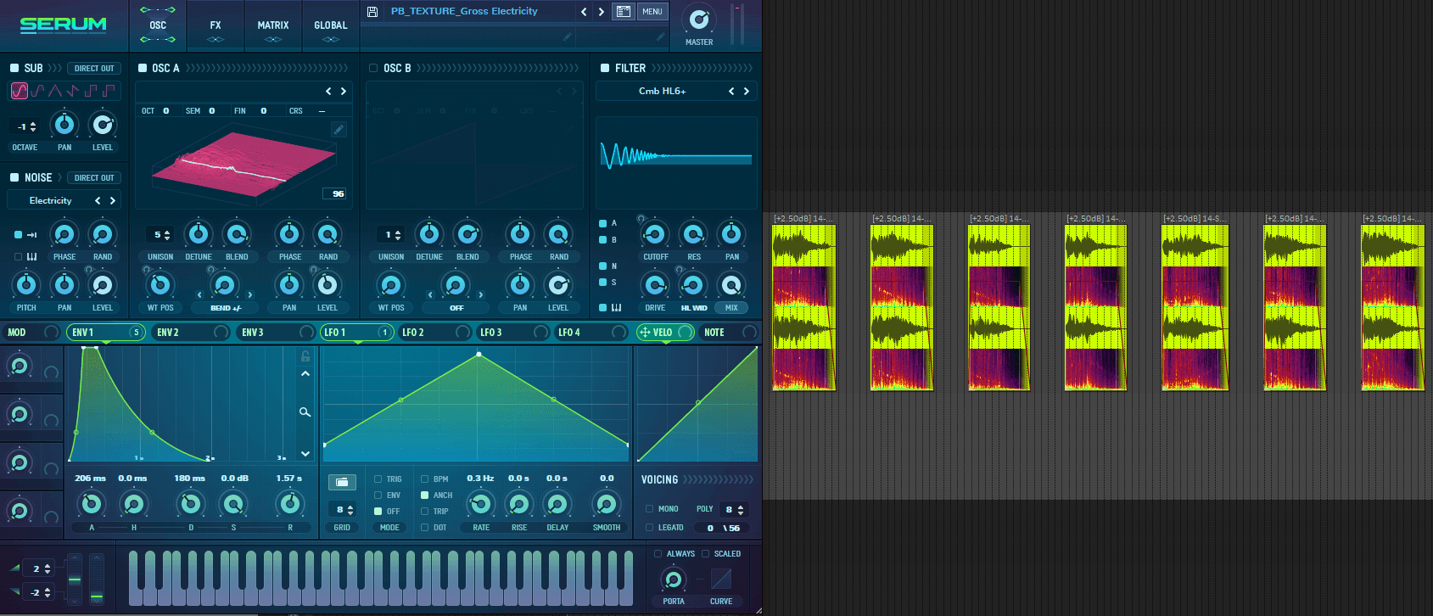Screen dimensions: 1433x616
Task: Enable OSC B
Action: [373, 68]
